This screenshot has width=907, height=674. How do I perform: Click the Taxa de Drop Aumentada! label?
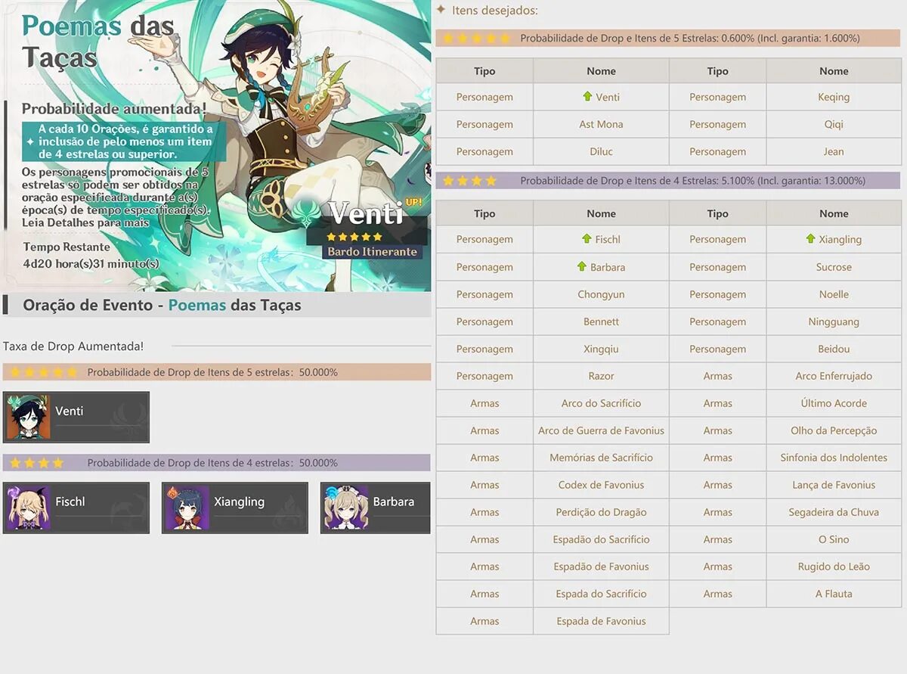click(73, 346)
